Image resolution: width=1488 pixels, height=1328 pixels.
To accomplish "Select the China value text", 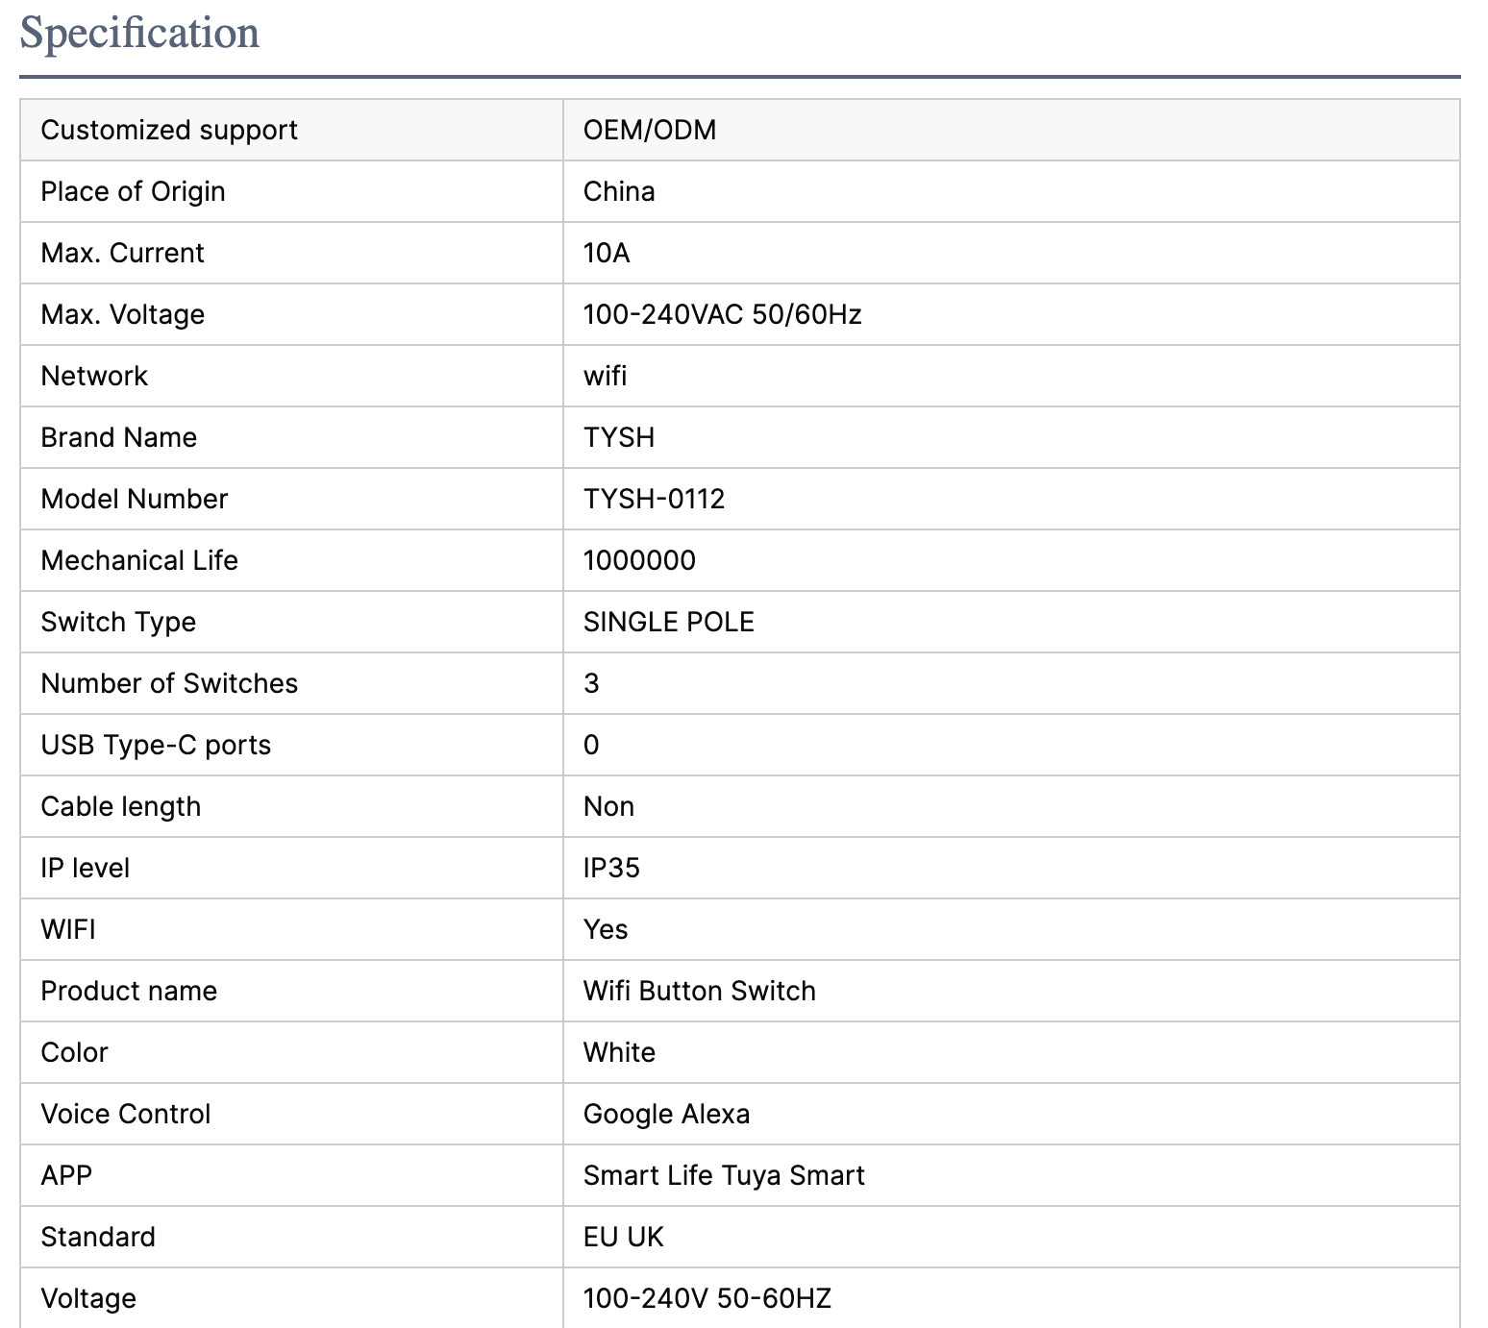I will click(x=619, y=191).
